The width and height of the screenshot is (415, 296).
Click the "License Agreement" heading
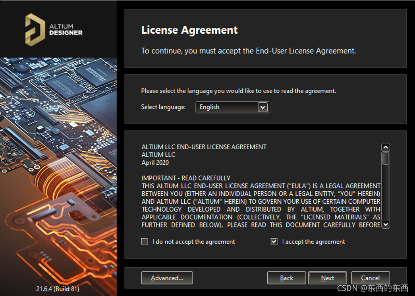click(x=189, y=30)
